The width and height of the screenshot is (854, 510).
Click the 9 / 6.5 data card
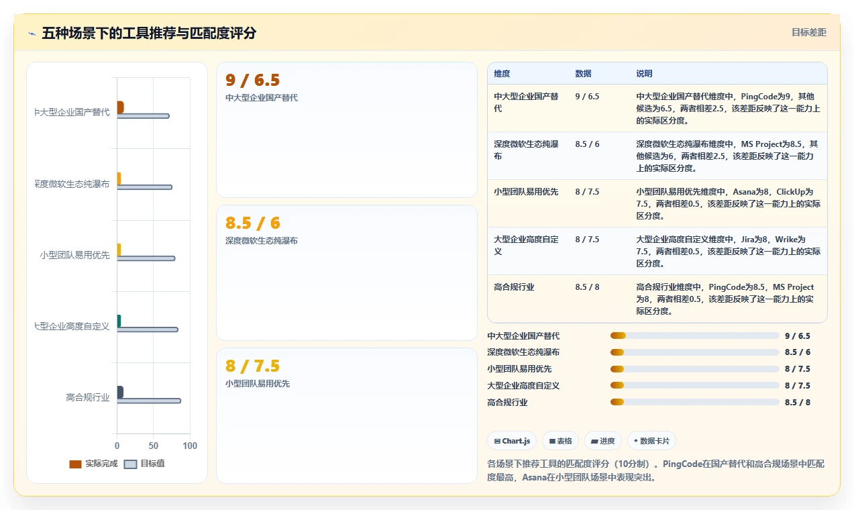347,130
